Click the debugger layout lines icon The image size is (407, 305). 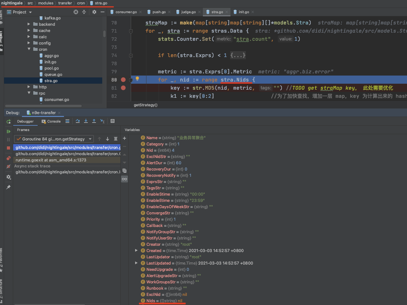pos(67,121)
